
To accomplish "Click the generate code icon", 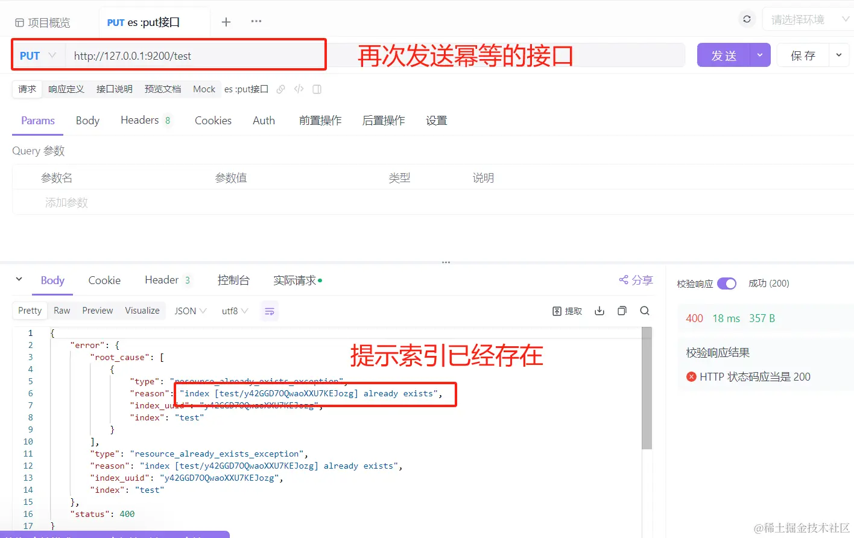I will [x=299, y=89].
